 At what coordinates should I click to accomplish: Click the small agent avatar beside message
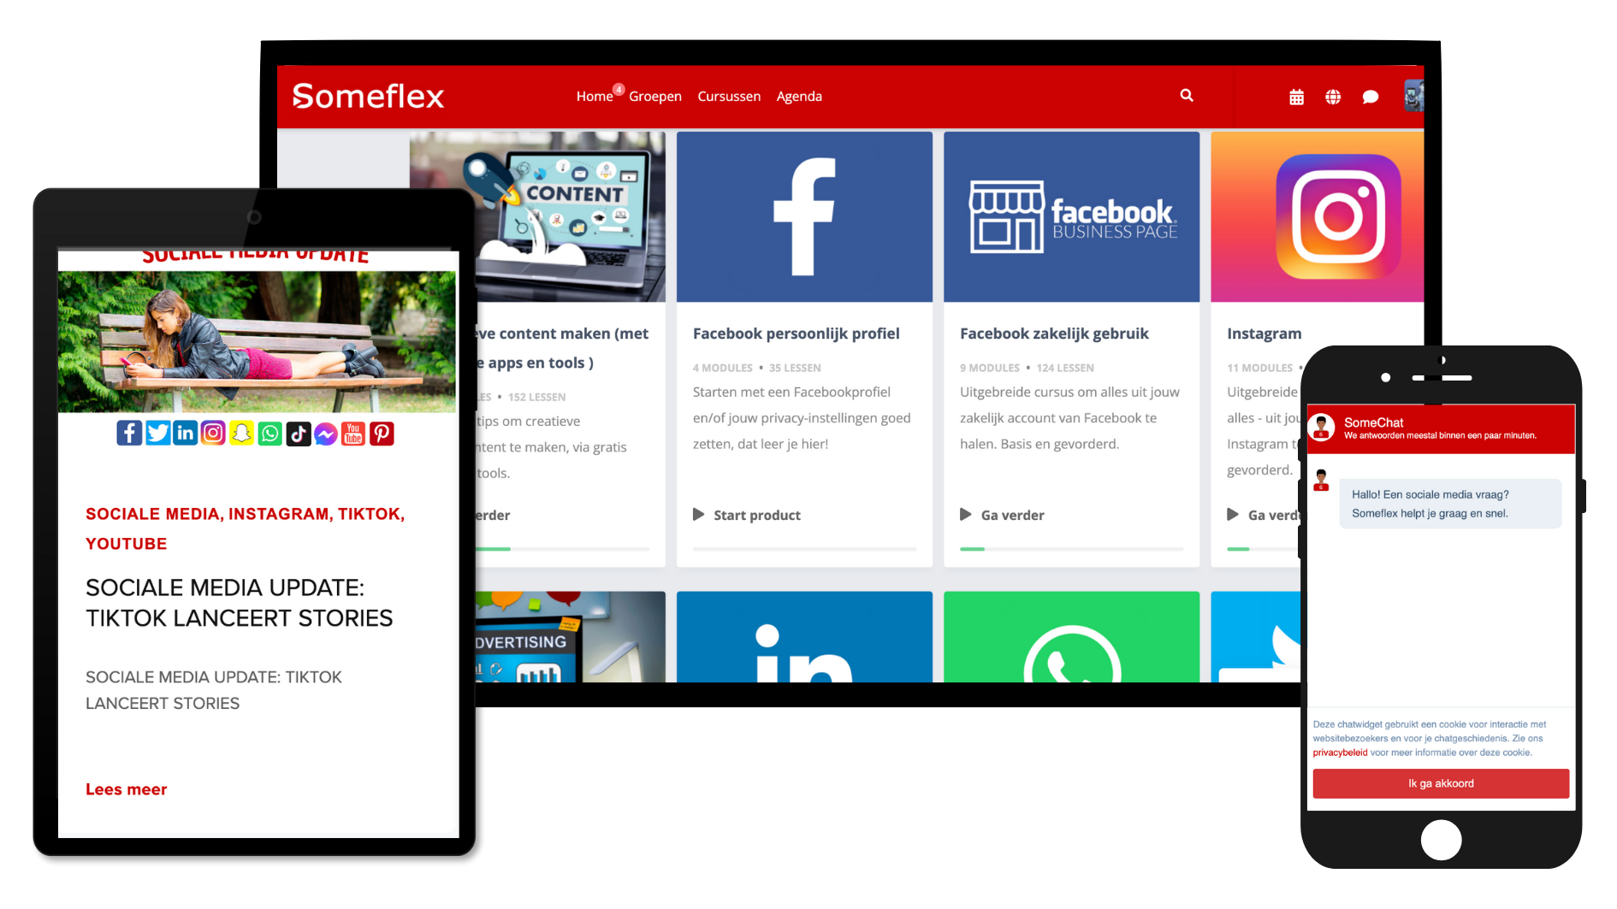1321,481
